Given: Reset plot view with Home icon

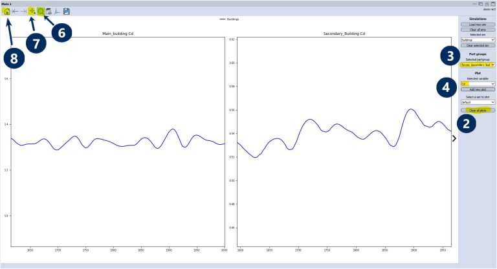Looking at the screenshot, I should [x=6, y=12].
